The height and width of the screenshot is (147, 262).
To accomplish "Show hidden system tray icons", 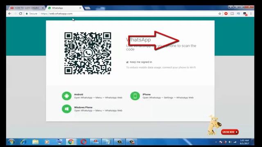I will coord(216,142).
